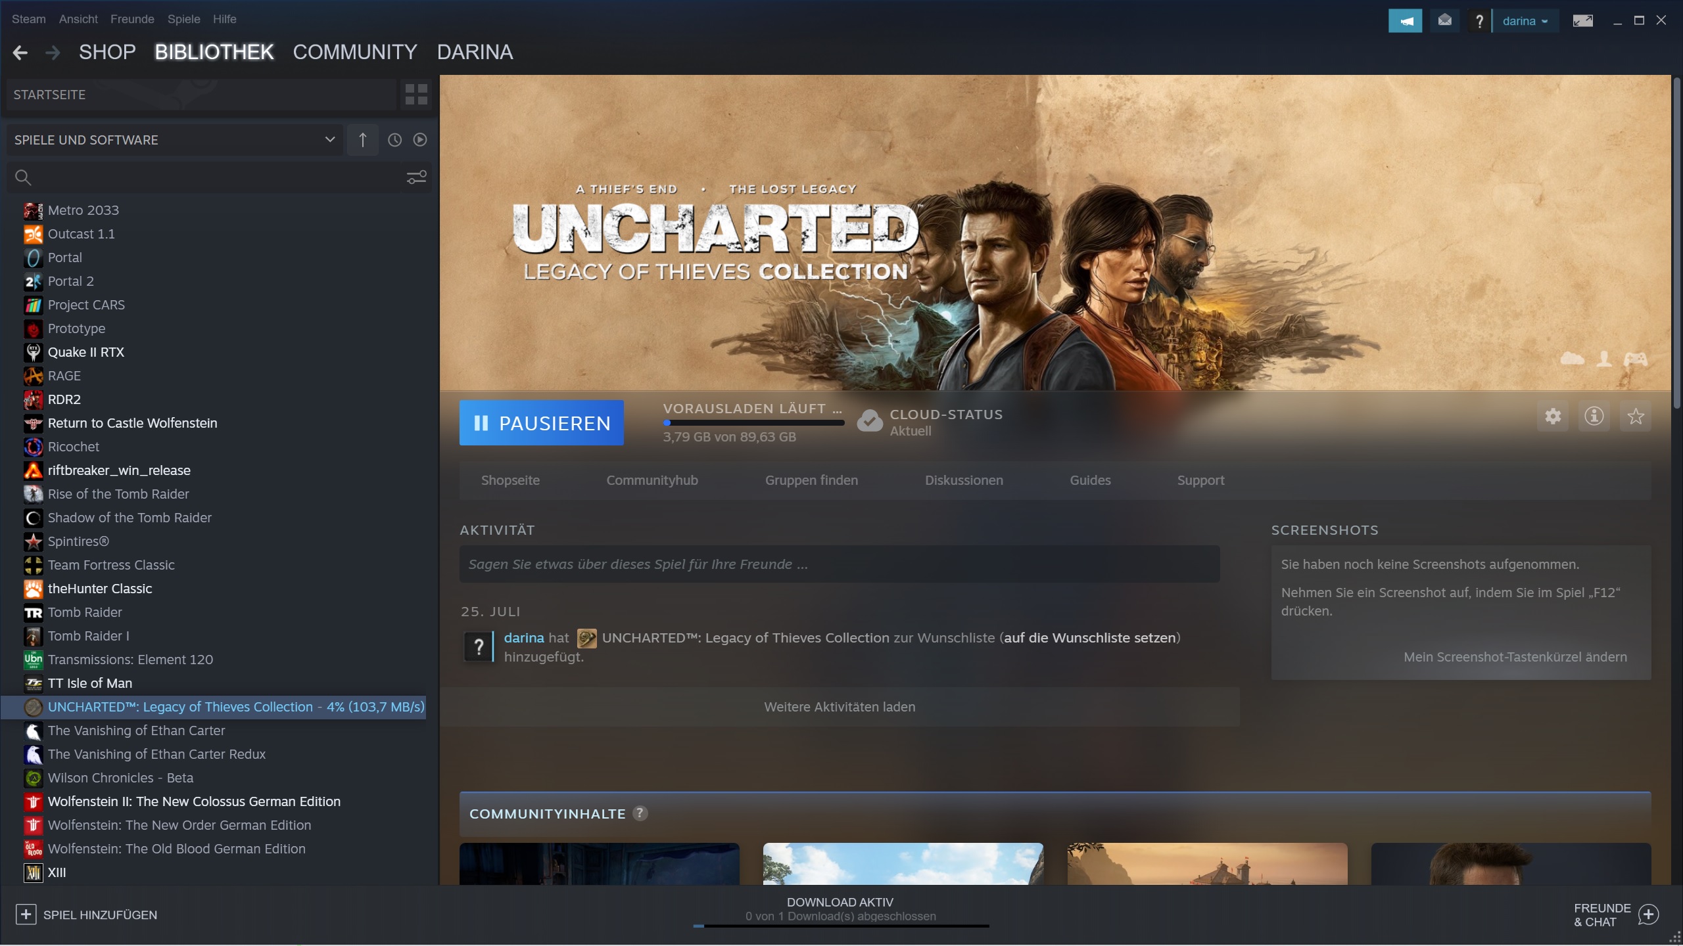Image resolution: width=1683 pixels, height=946 pixels.
Task: Open the Ansicht menu
Action: [x=78, y=19]
